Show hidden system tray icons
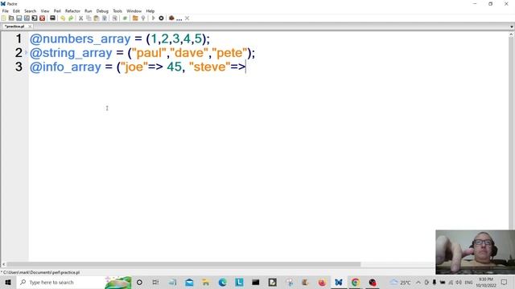The width and height of the screenshot is (515, 289). pyautogui.click(x=418, y=282)
